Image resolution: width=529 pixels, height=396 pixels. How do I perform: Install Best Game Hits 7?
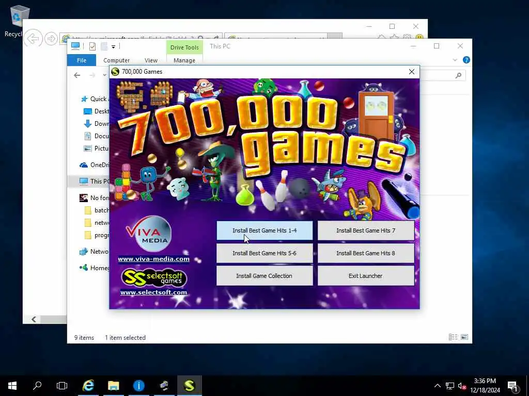point(366,230)
